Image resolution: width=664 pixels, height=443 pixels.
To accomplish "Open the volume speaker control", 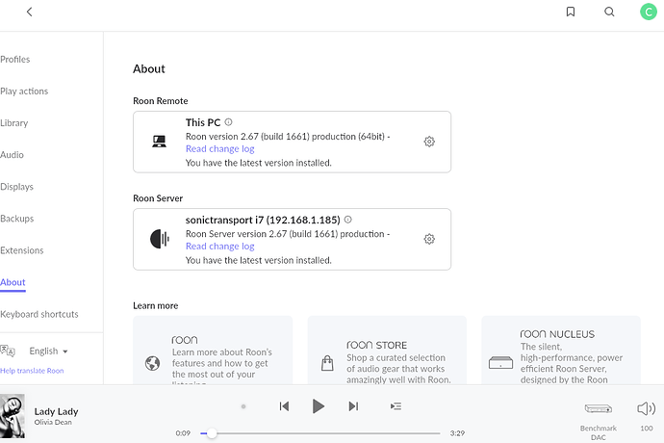I will click(646, 408).
